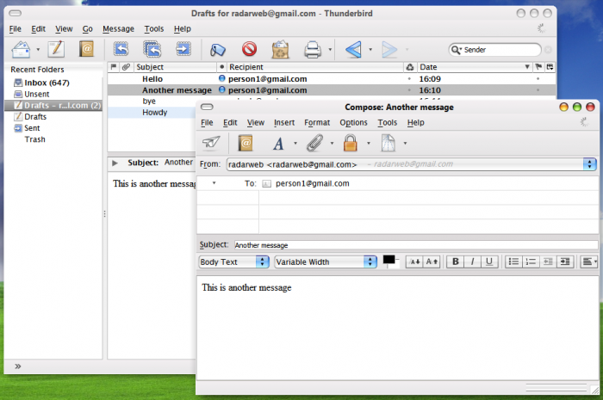The image size is (603, 400).
Task: Open the Tools menu in Compose window
Action: point(388,122)
